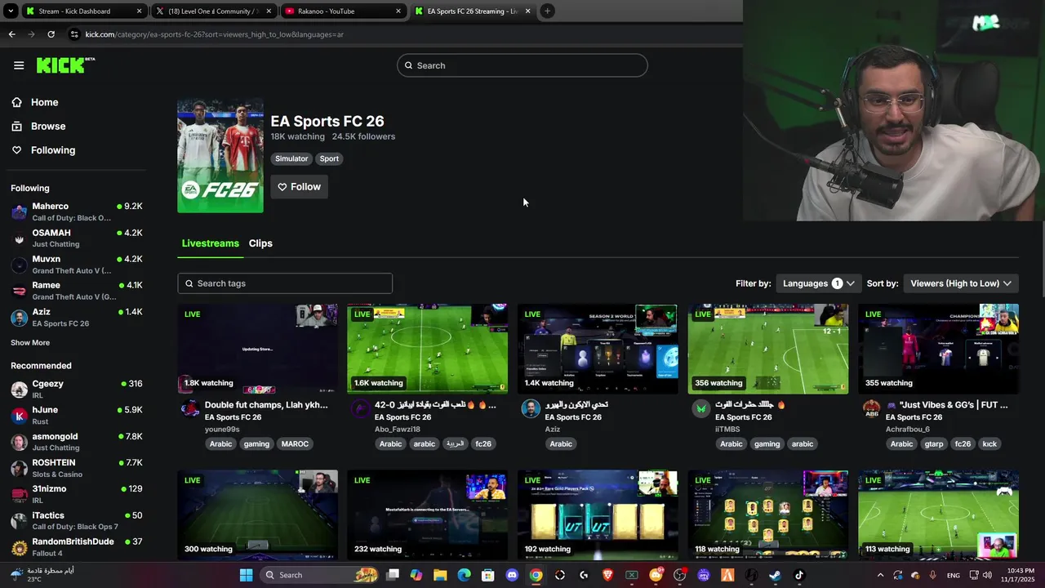Click youne99s streamer avatar
Image resolution: width=1045 pixels, height=588 pixels.
(x=189, y=408)
